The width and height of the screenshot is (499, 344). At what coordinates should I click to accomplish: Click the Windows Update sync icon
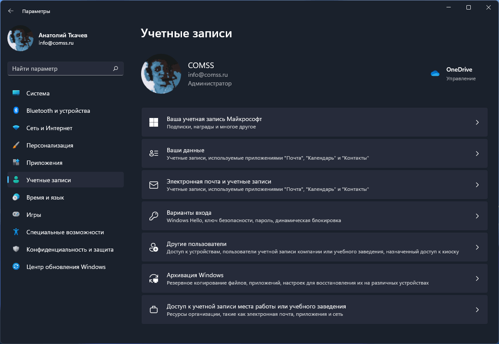tap(16, 266)
